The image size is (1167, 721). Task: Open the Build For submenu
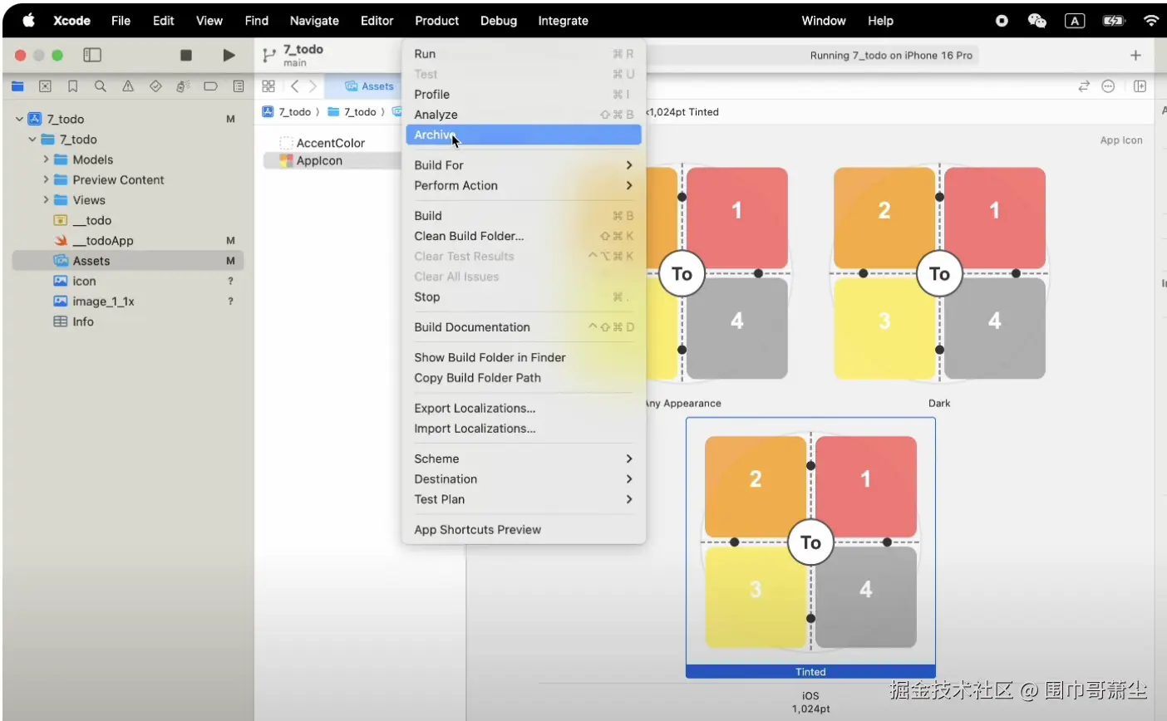tap(524, 165)
